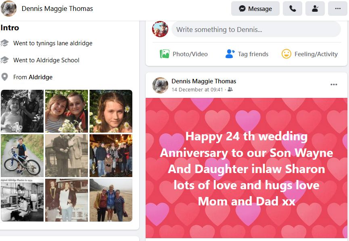Image resolution: width=349 pixels, height=241 pixels.
Task: Click the Feeling/Activity option
Action: (x=309, y=54)
